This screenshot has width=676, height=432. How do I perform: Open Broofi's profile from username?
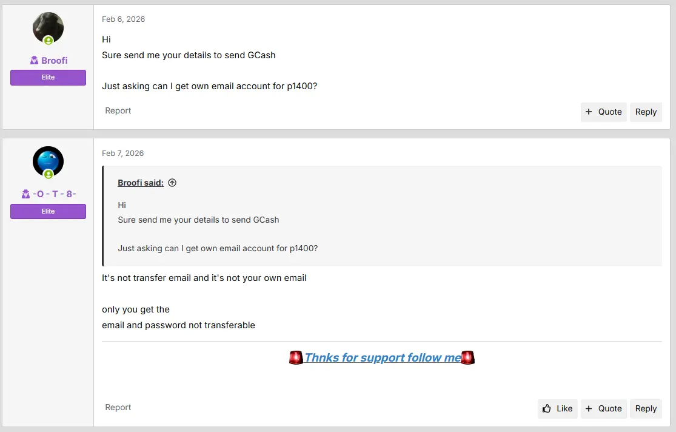pyautogui.click(x=55, y=61)
